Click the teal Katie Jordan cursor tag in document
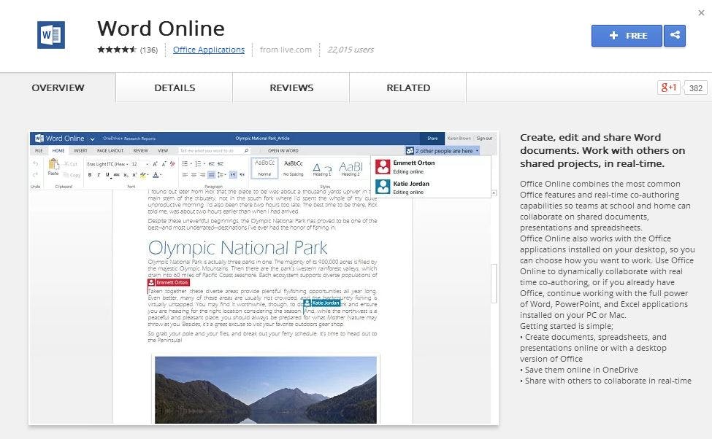 coord(321,303)
